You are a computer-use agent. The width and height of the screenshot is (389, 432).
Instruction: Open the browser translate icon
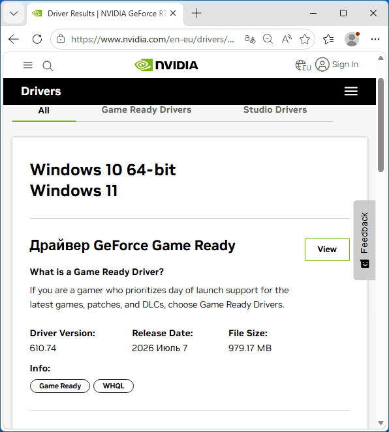(x=250, y=39)
